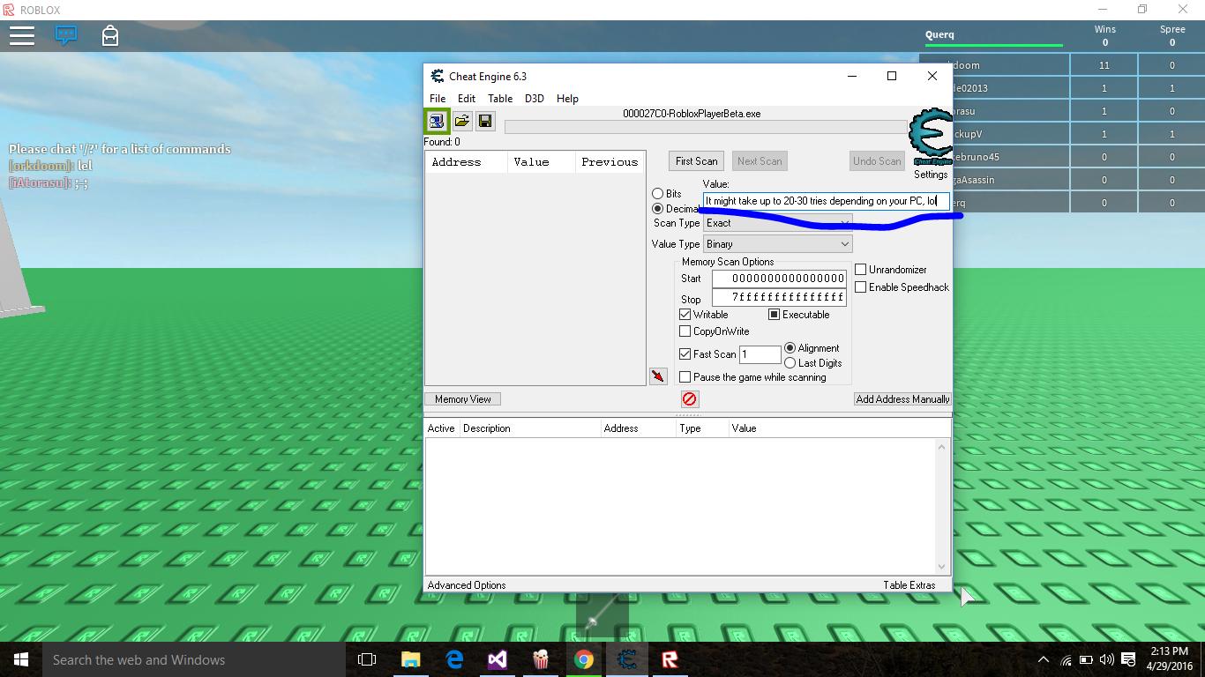Click the Description column header
Image resolution: width=1205 pixels, height=677 pixels.
click(531, 428)
